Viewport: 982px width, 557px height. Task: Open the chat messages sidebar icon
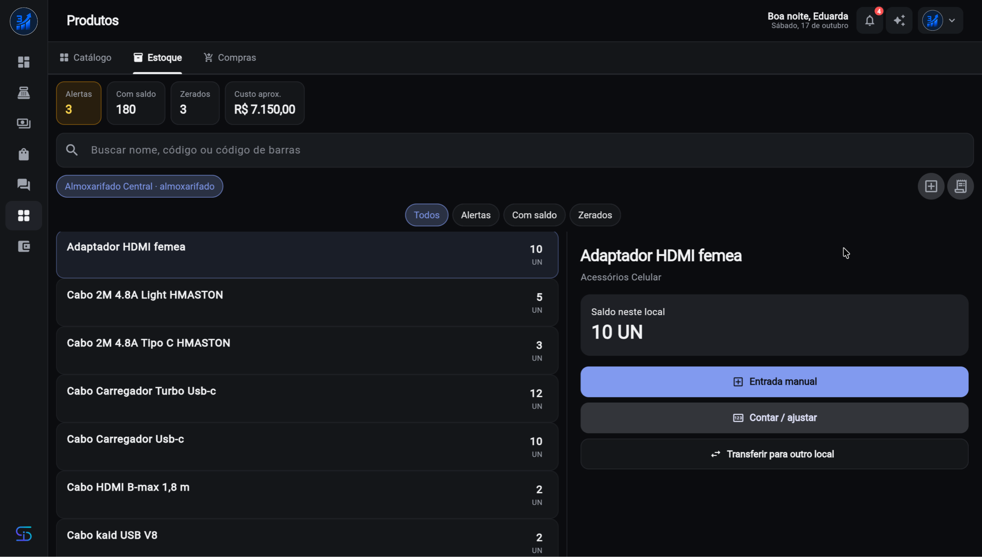pos(24,185)
